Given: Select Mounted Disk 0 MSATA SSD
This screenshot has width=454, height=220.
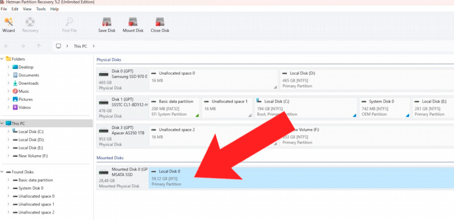Looking at the screenshot, I should 123,179.
